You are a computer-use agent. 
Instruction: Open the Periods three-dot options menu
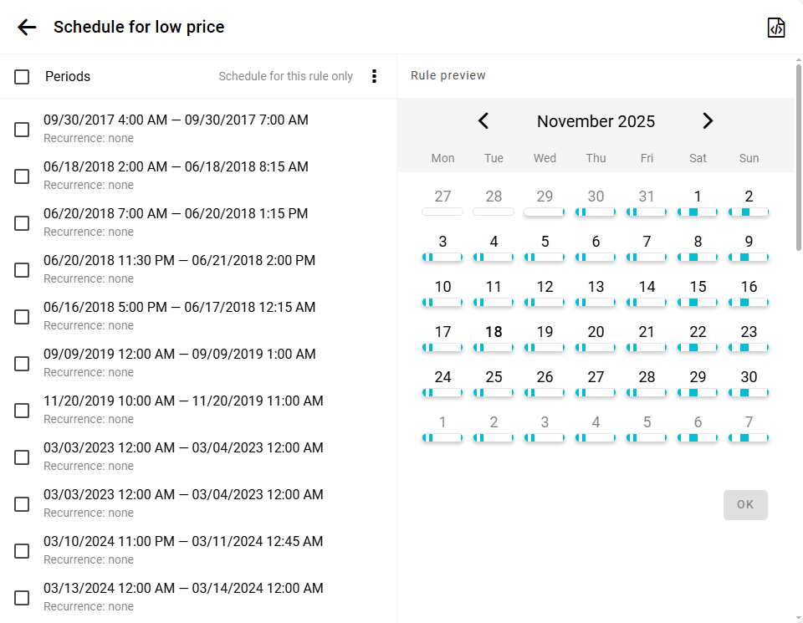374,76
